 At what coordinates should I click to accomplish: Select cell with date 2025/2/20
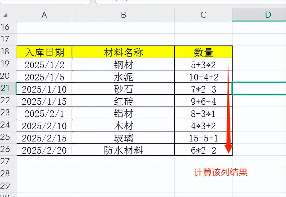(44, 149)
